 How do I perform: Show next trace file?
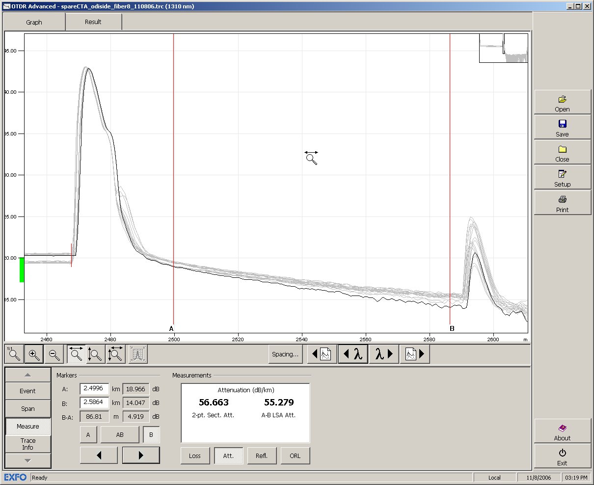point(415,354)
